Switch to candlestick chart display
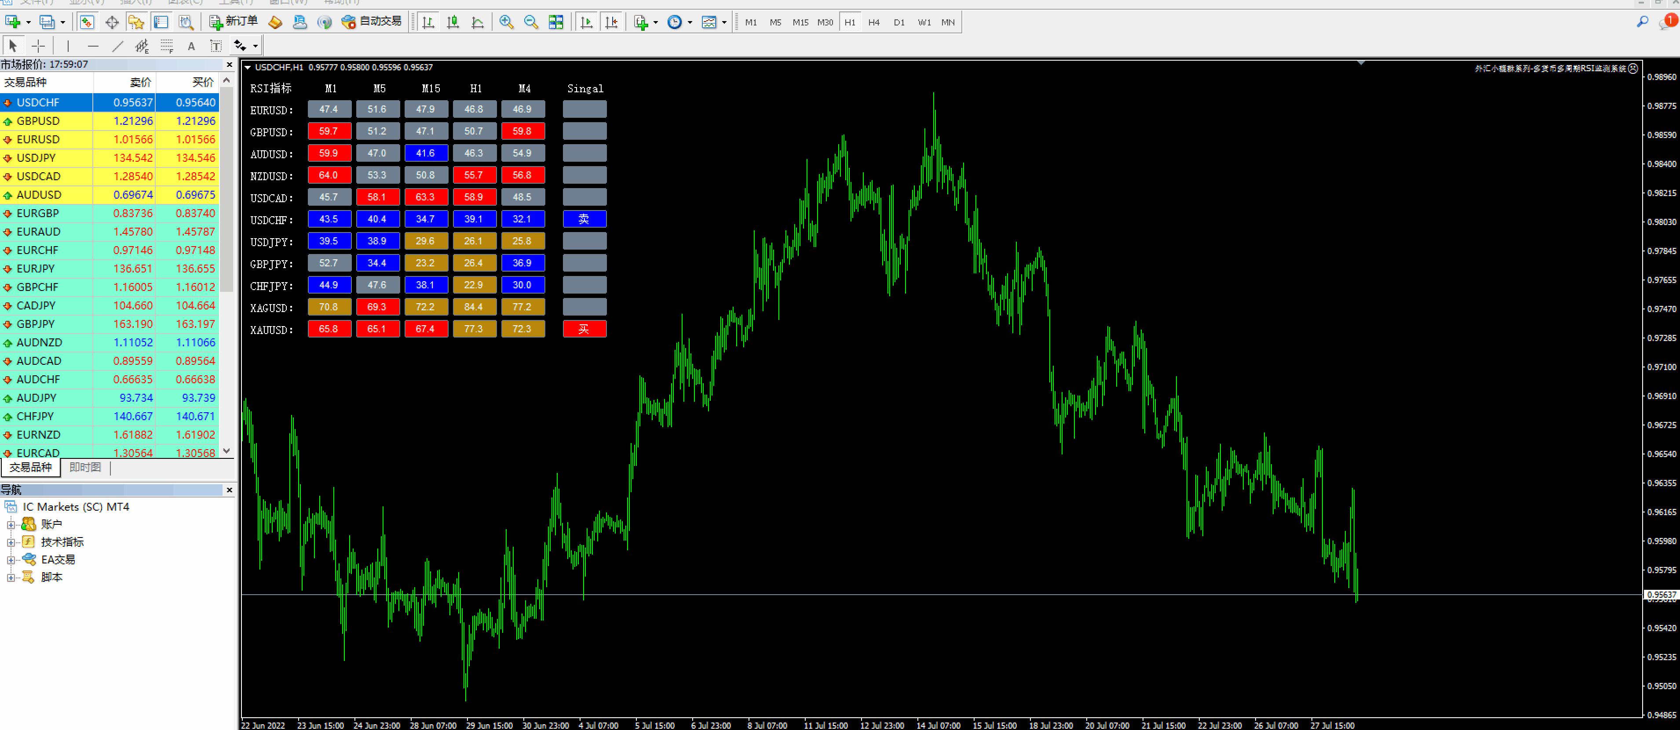 453,22
